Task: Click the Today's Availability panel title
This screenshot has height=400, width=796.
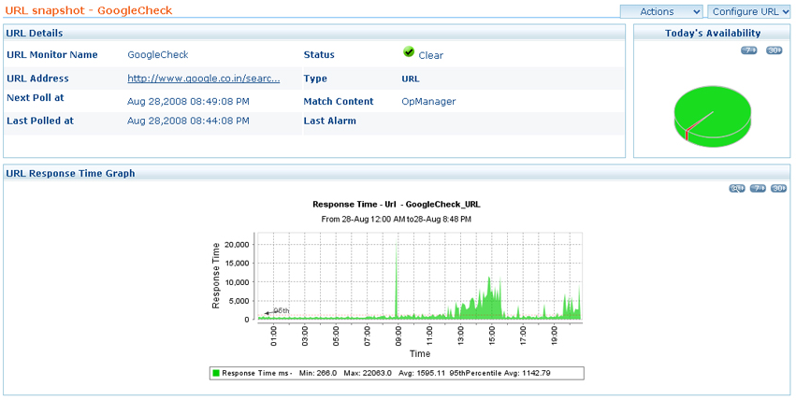Action: click(713, 33)
